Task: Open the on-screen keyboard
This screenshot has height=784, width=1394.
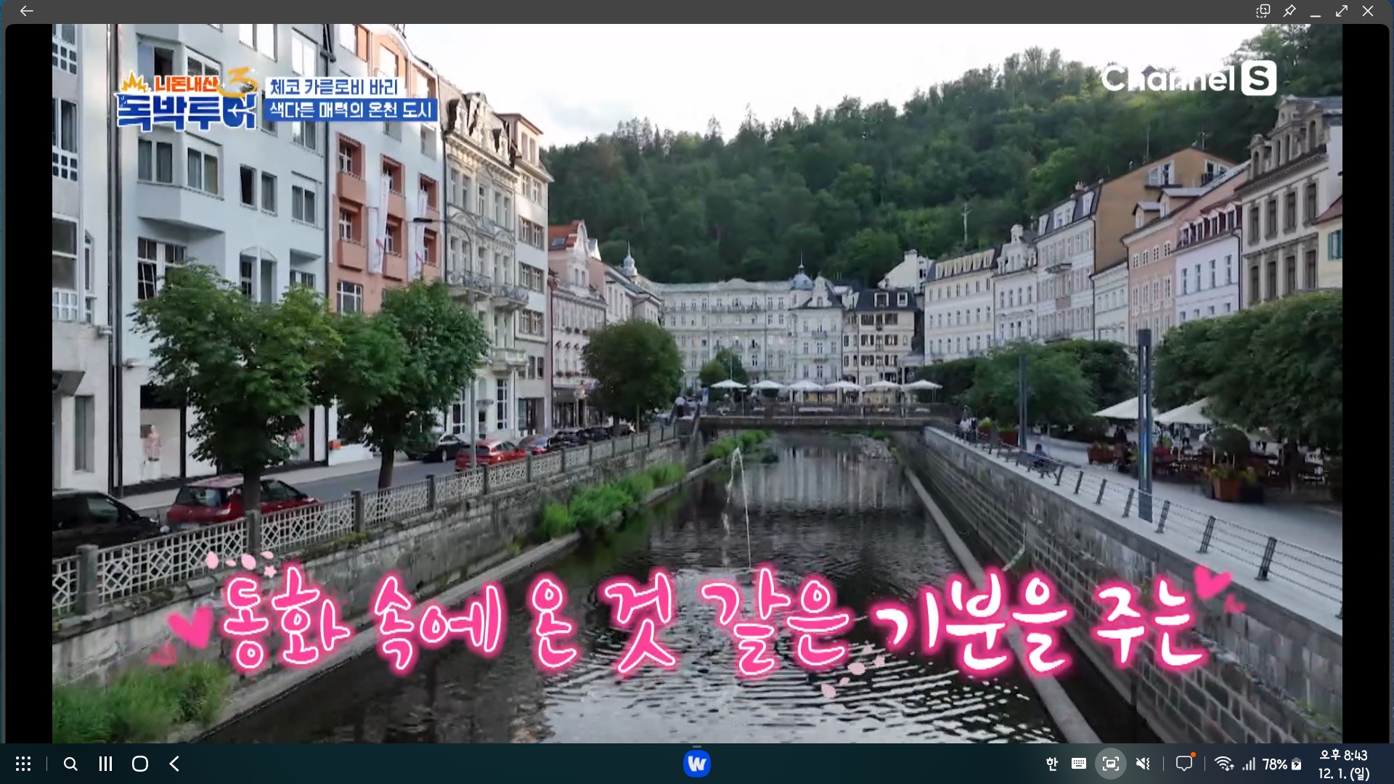Action: coord(1079,764)
